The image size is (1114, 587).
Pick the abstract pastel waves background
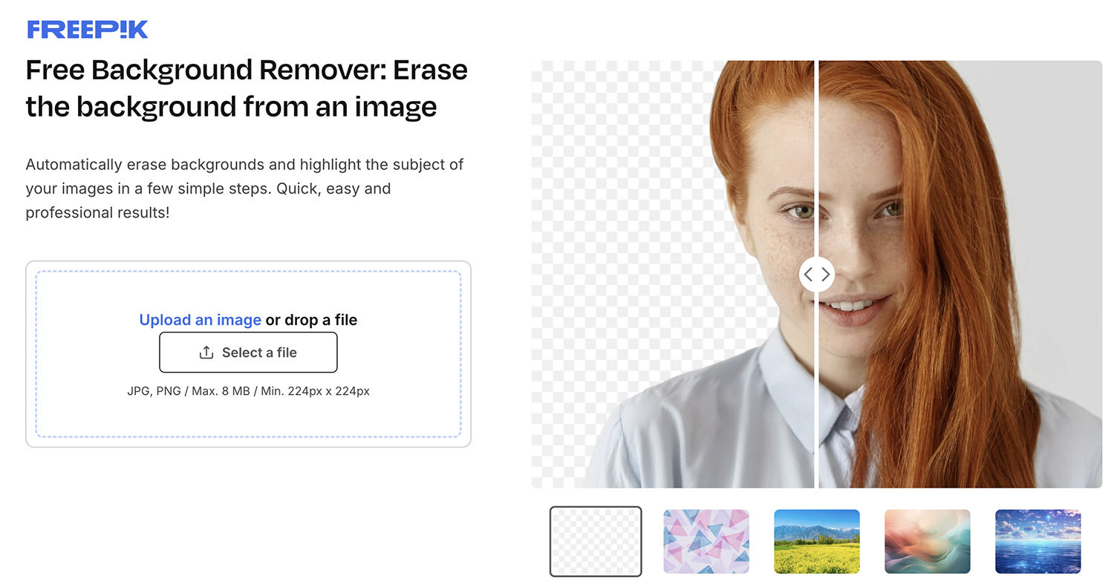pos(927,541)
